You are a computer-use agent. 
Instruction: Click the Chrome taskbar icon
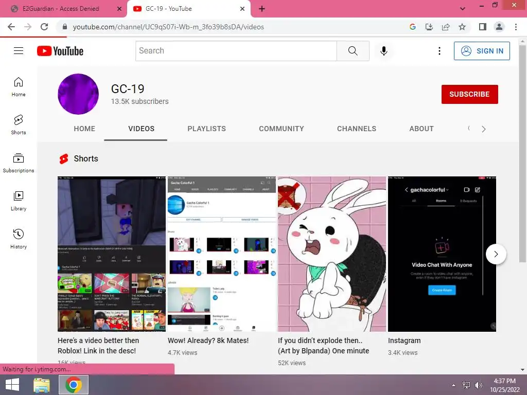74,385
